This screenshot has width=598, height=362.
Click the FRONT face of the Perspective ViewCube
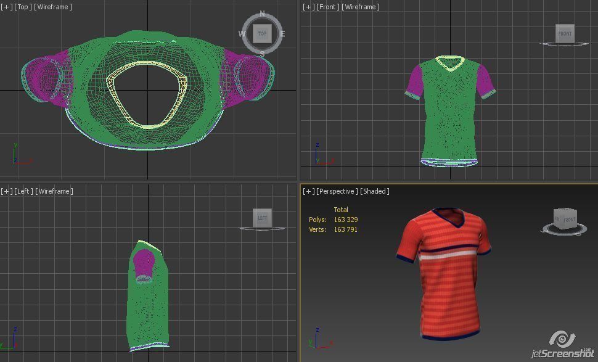coord(569,220)
